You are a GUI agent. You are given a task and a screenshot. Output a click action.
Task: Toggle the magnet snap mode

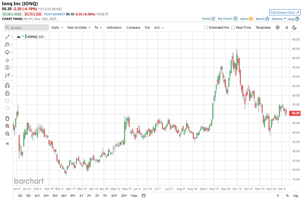tap(7, 85)
